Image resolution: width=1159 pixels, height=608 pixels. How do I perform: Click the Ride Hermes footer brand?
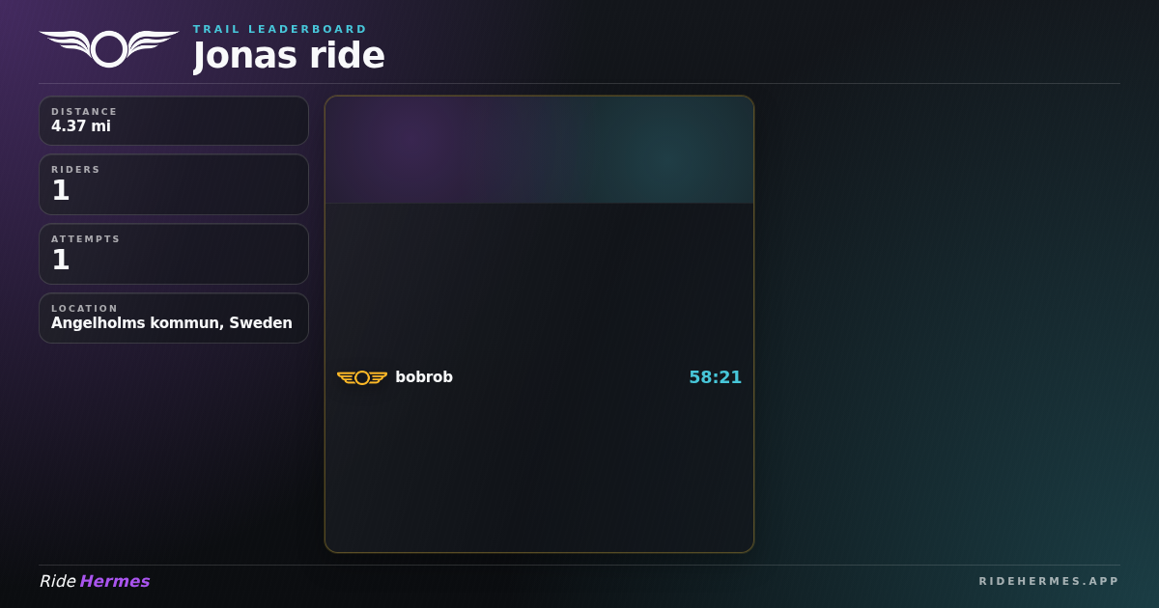pos(95,581)
